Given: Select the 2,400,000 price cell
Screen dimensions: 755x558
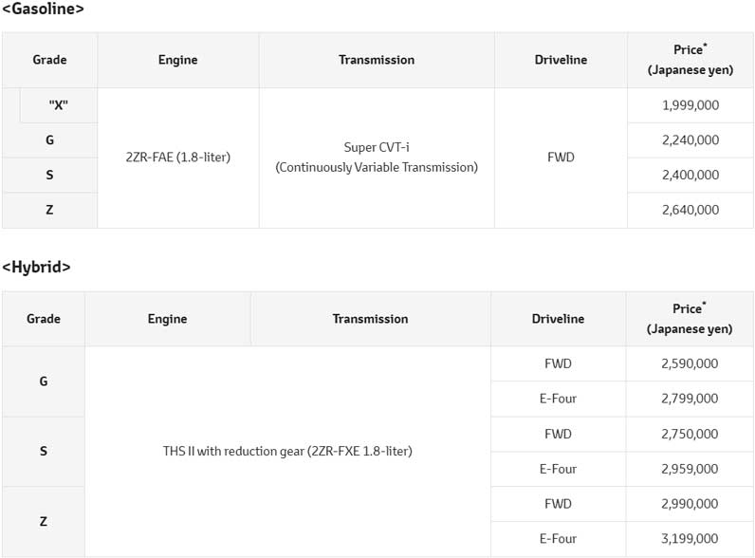Looking at the screenshot, I should (690, 175).
